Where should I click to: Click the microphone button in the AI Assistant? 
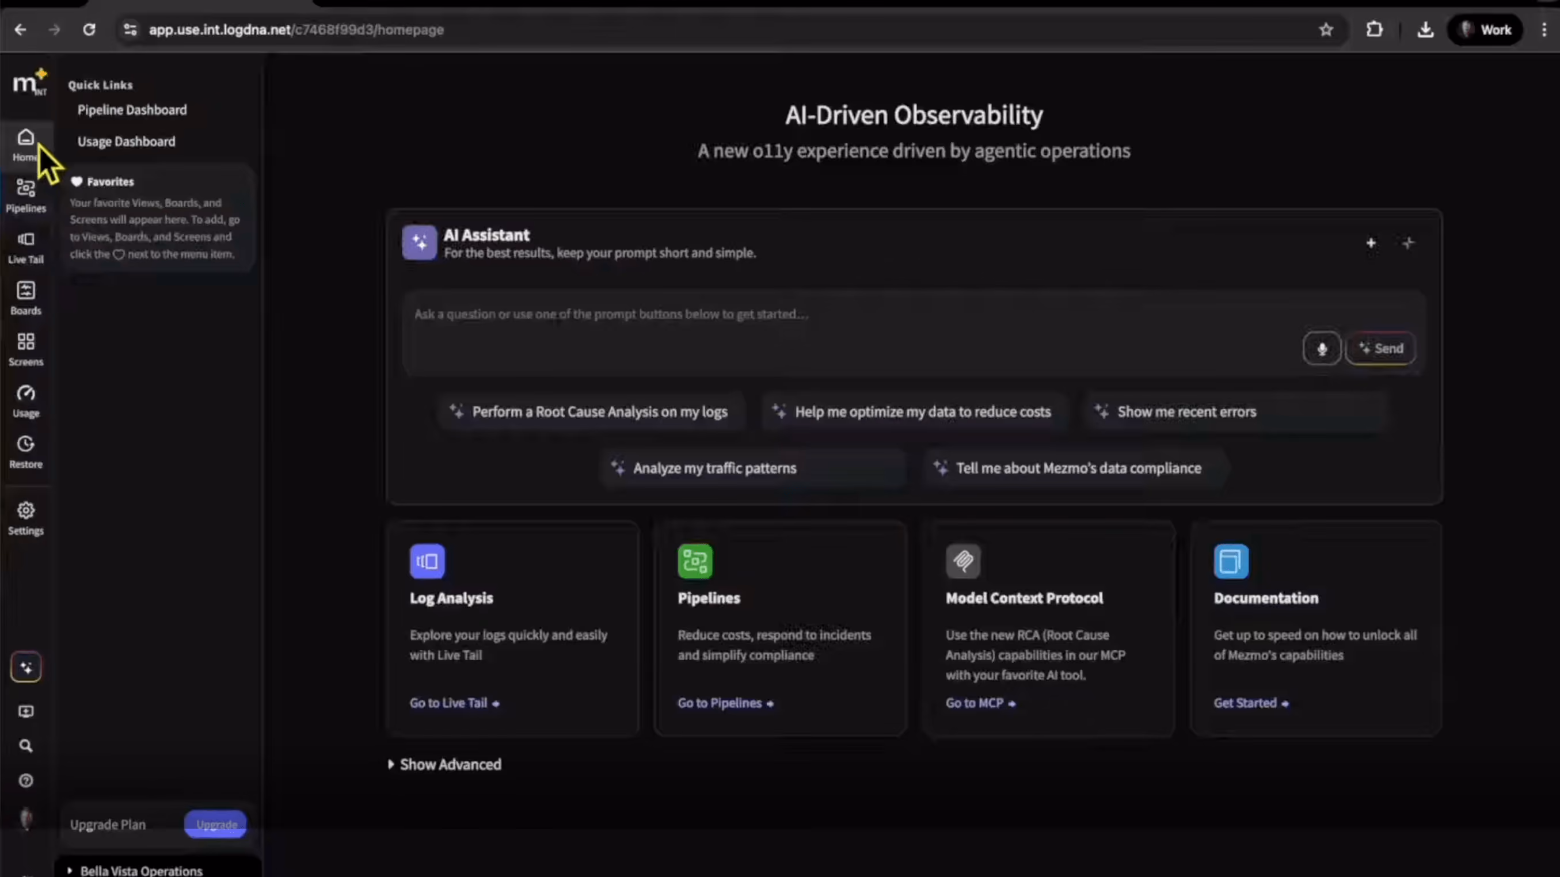pos(1322,349)
